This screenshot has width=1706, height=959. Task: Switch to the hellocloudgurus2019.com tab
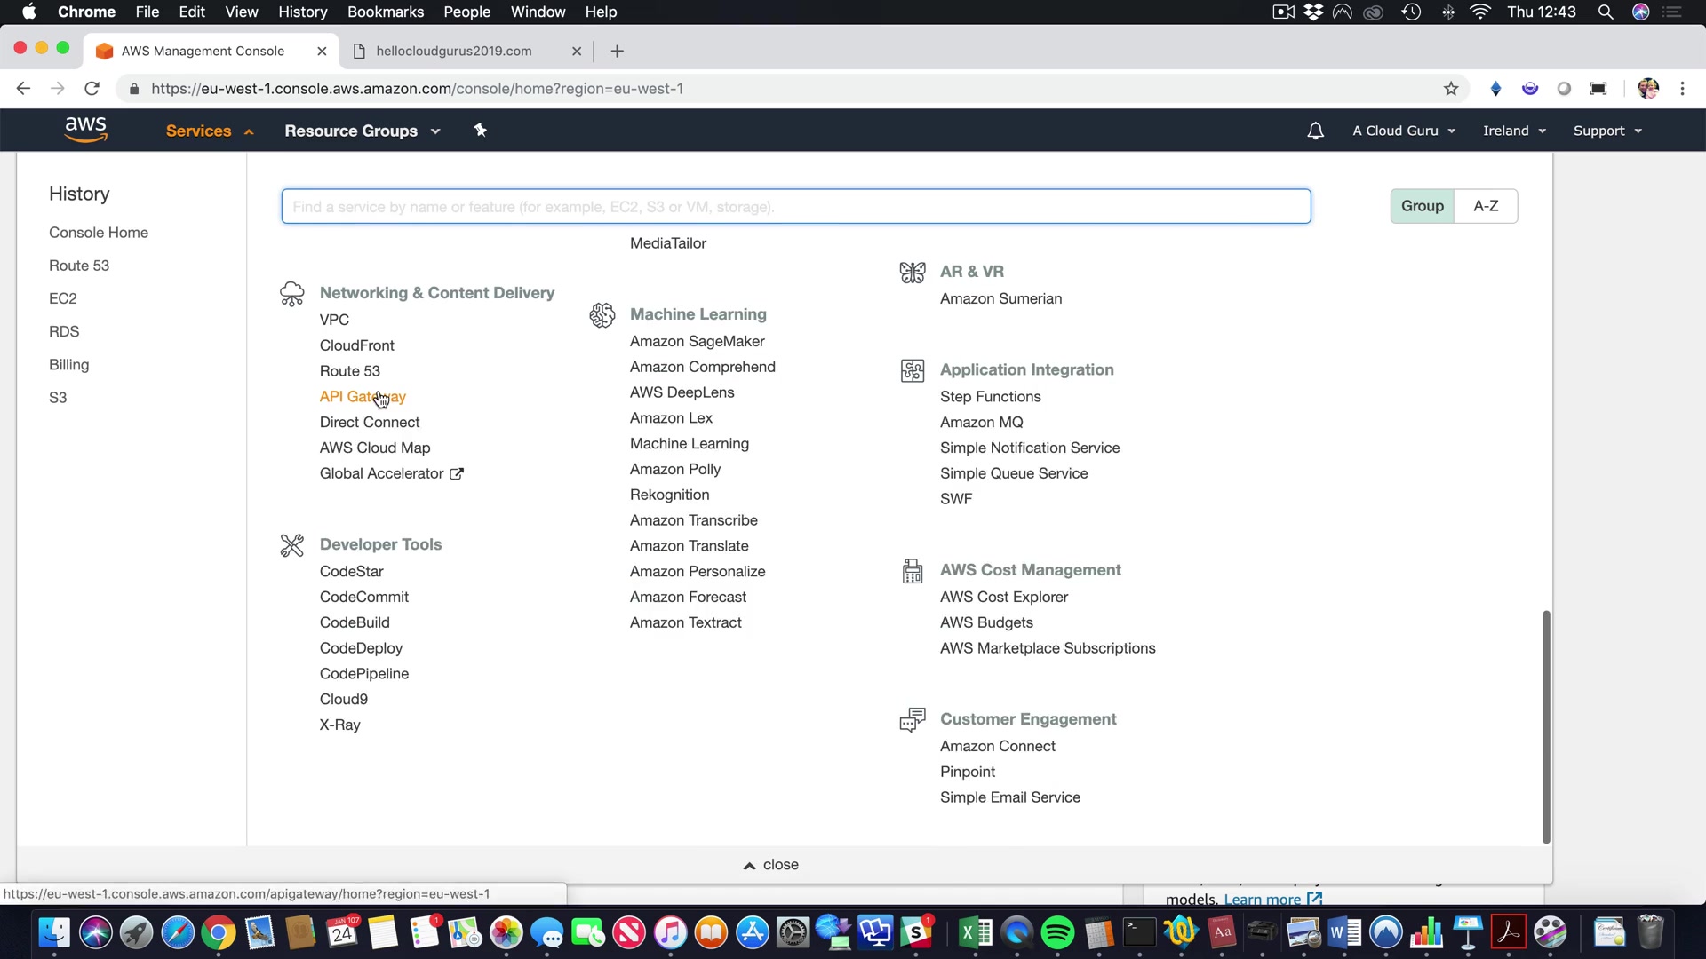(x=453, y=51)
